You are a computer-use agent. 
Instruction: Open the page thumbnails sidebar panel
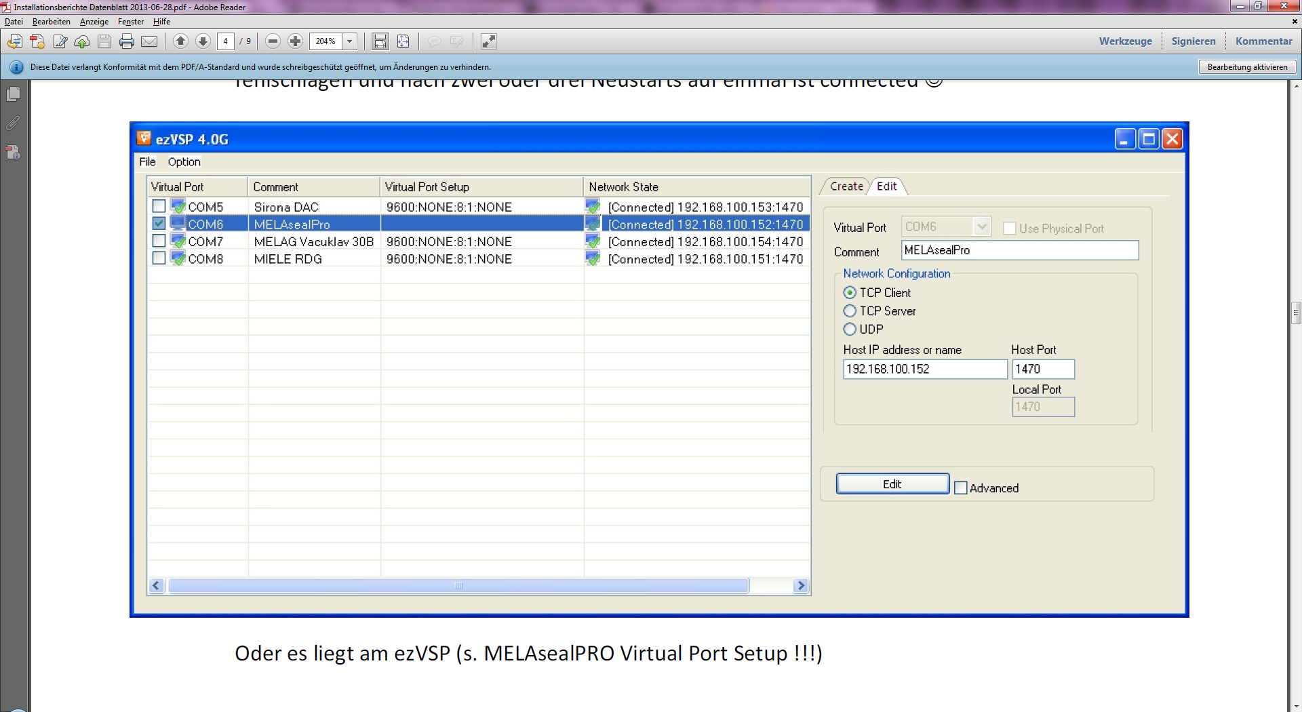coord(14,94)
